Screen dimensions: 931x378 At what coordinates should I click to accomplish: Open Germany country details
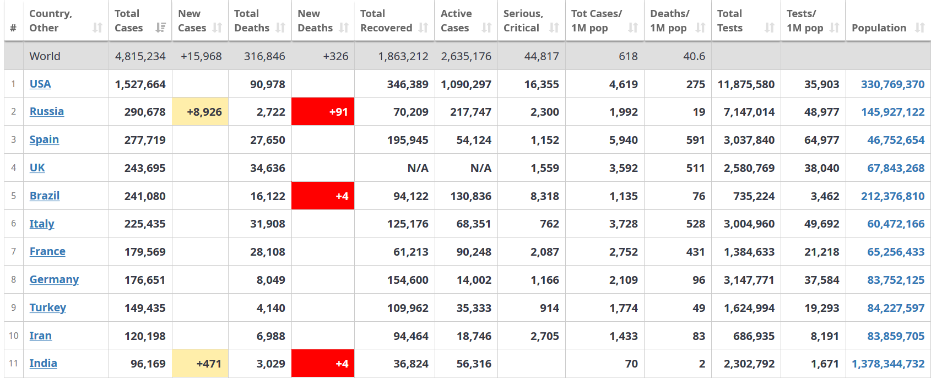tap(54, 279)
